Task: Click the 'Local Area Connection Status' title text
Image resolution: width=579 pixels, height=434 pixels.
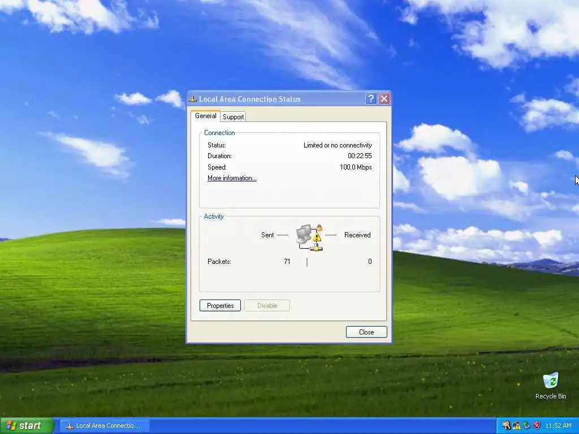Action: [249, 99]
